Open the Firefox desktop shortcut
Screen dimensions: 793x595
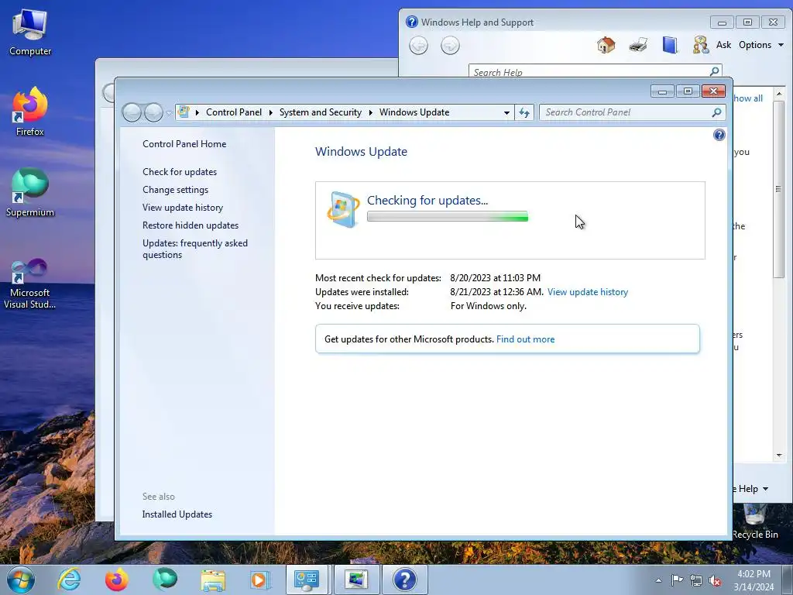click(30, 112)
